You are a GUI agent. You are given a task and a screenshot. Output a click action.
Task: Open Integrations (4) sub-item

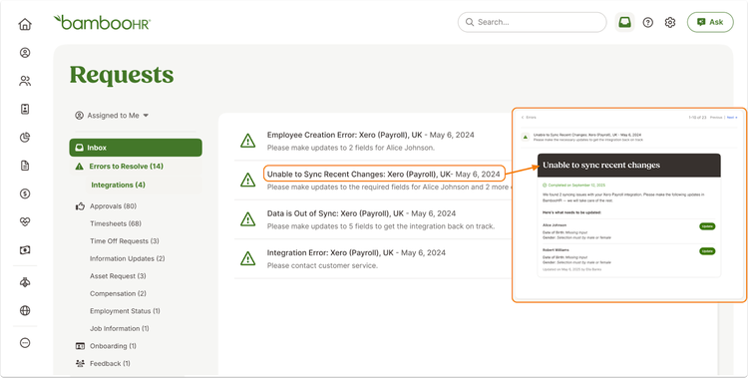[x=118, y=185]
